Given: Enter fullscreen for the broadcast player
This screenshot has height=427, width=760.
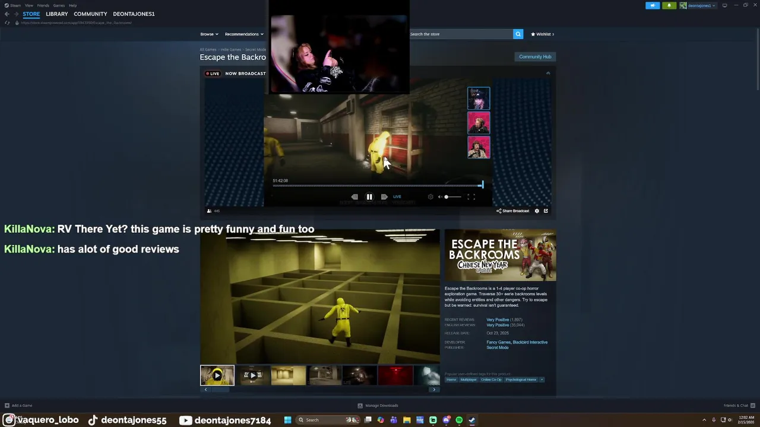Looking at the screenshot, I should (471, 197).
